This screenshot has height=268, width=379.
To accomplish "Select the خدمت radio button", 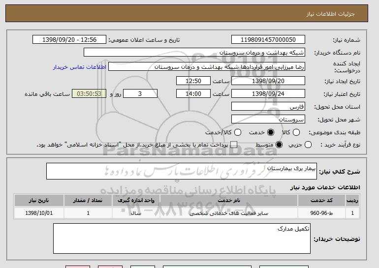I will tap(271, 132).
